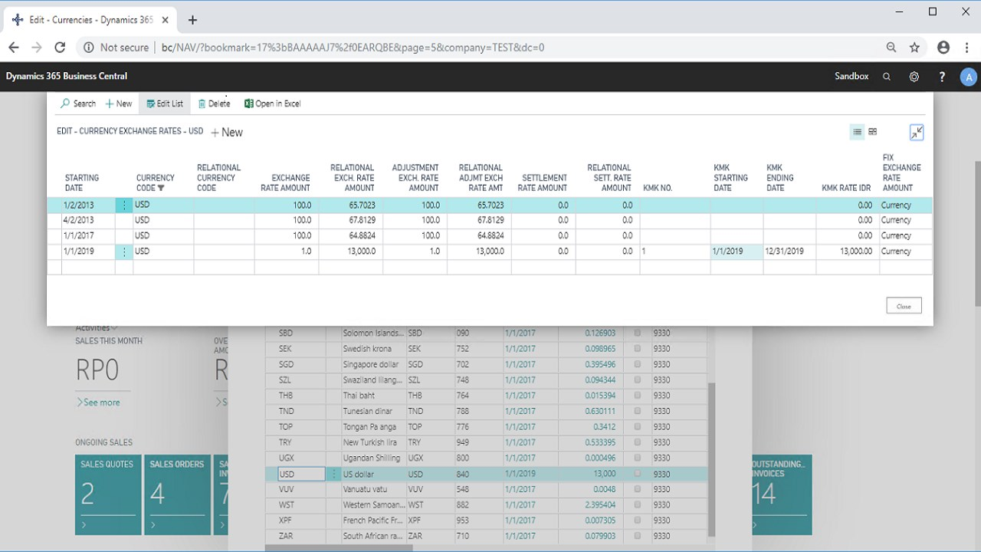Select Thai baht row in Currencies list

tap(486, 396)
